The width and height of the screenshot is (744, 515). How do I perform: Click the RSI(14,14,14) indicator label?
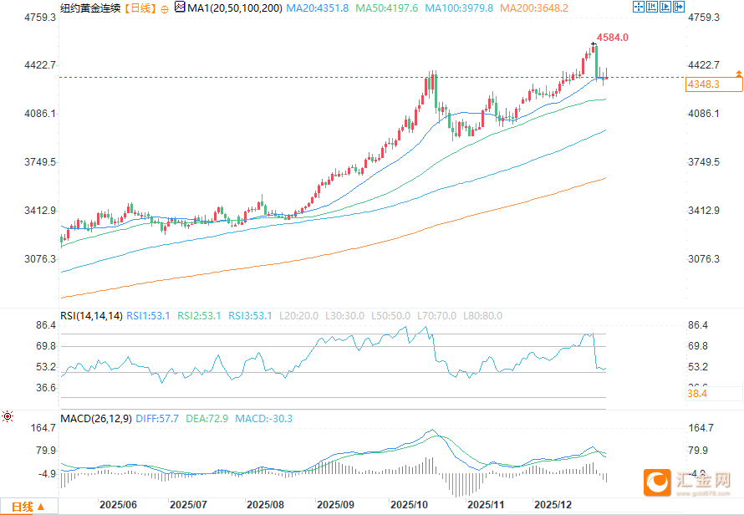click(x=91, y=316)
